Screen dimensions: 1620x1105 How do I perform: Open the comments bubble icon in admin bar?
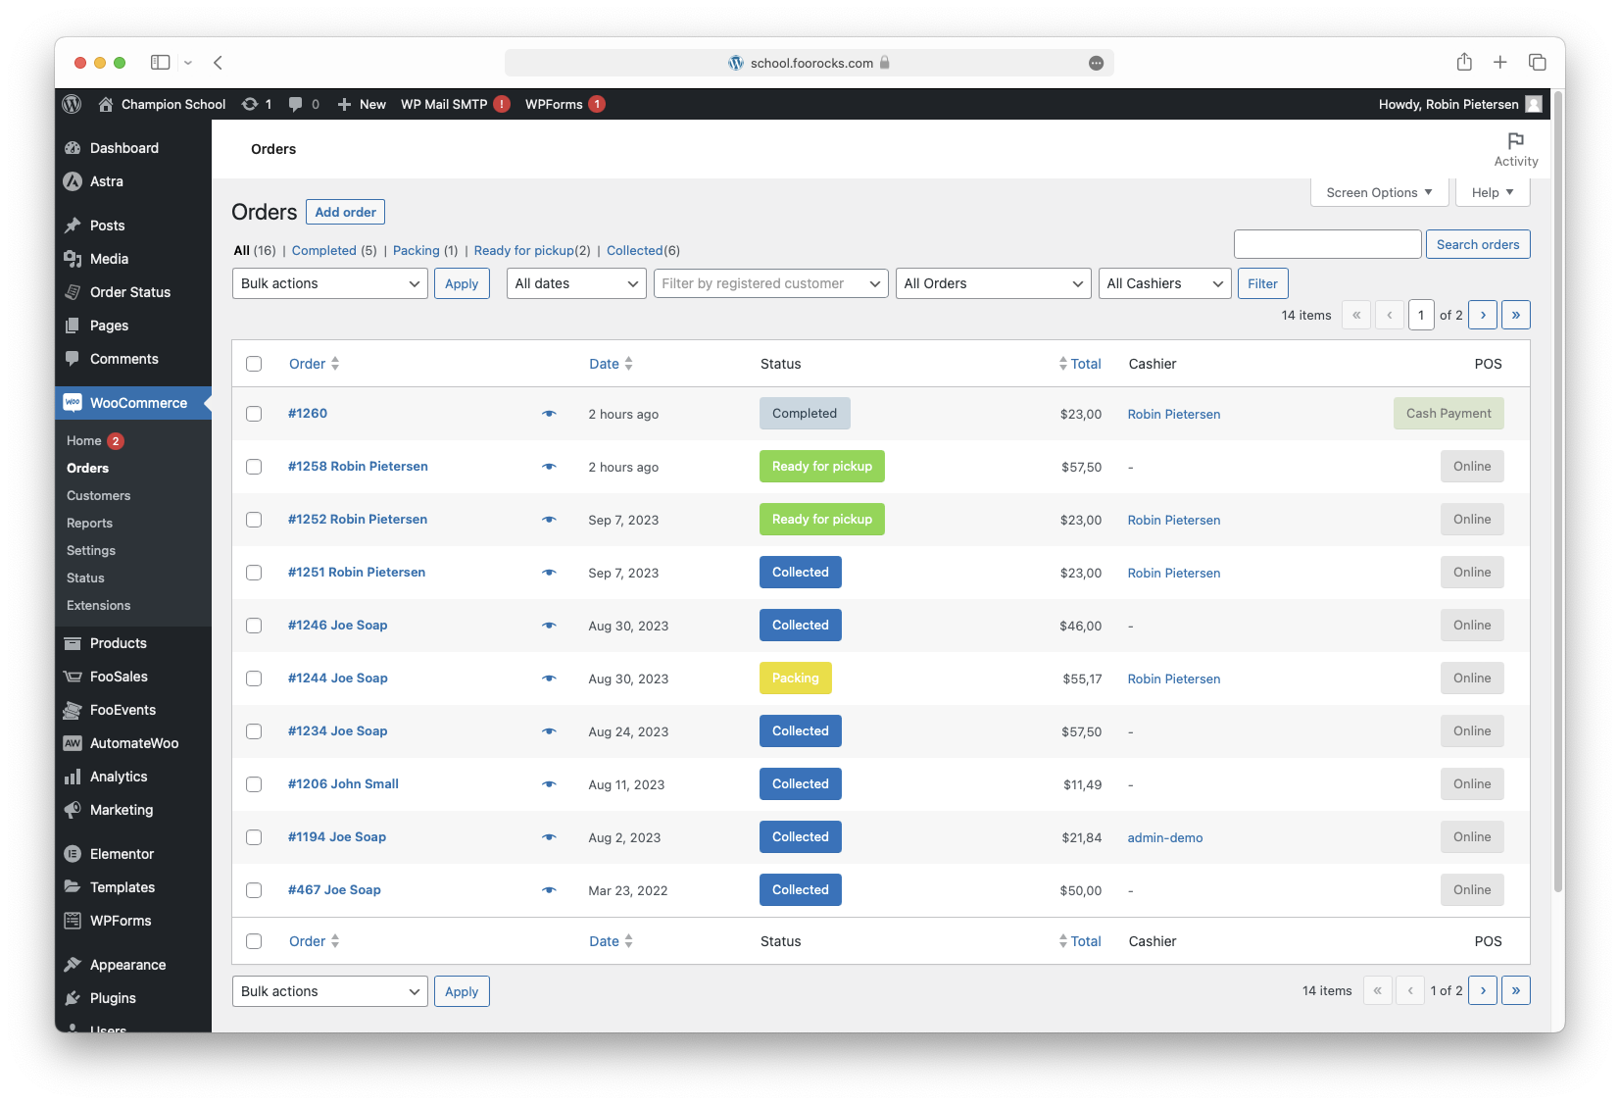click(x=296, y=104)
